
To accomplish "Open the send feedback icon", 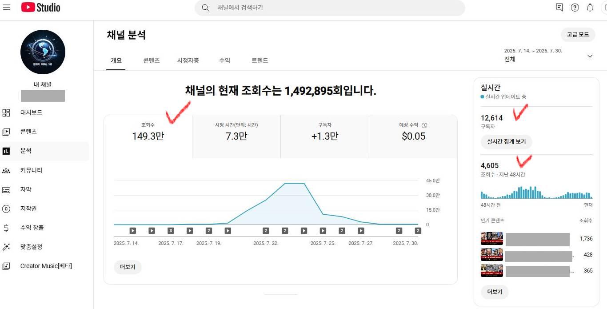I will pyautogui.click(x=559, y=8).
